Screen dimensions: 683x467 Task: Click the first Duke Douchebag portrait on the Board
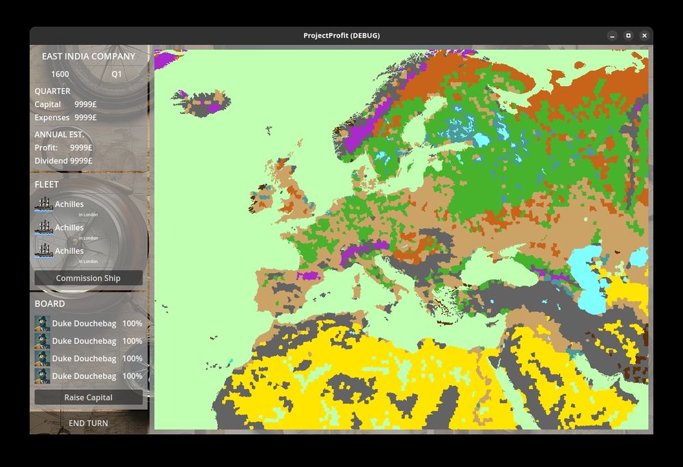click(x=42, y=324)
